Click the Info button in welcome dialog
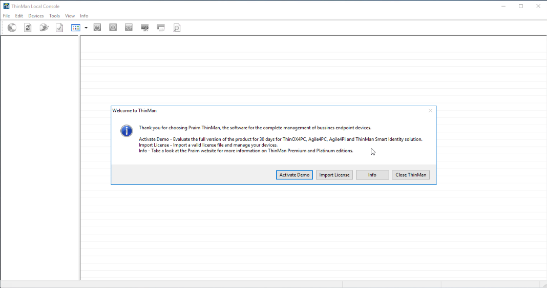Screen dimensions: 547x288 [372, 175]
